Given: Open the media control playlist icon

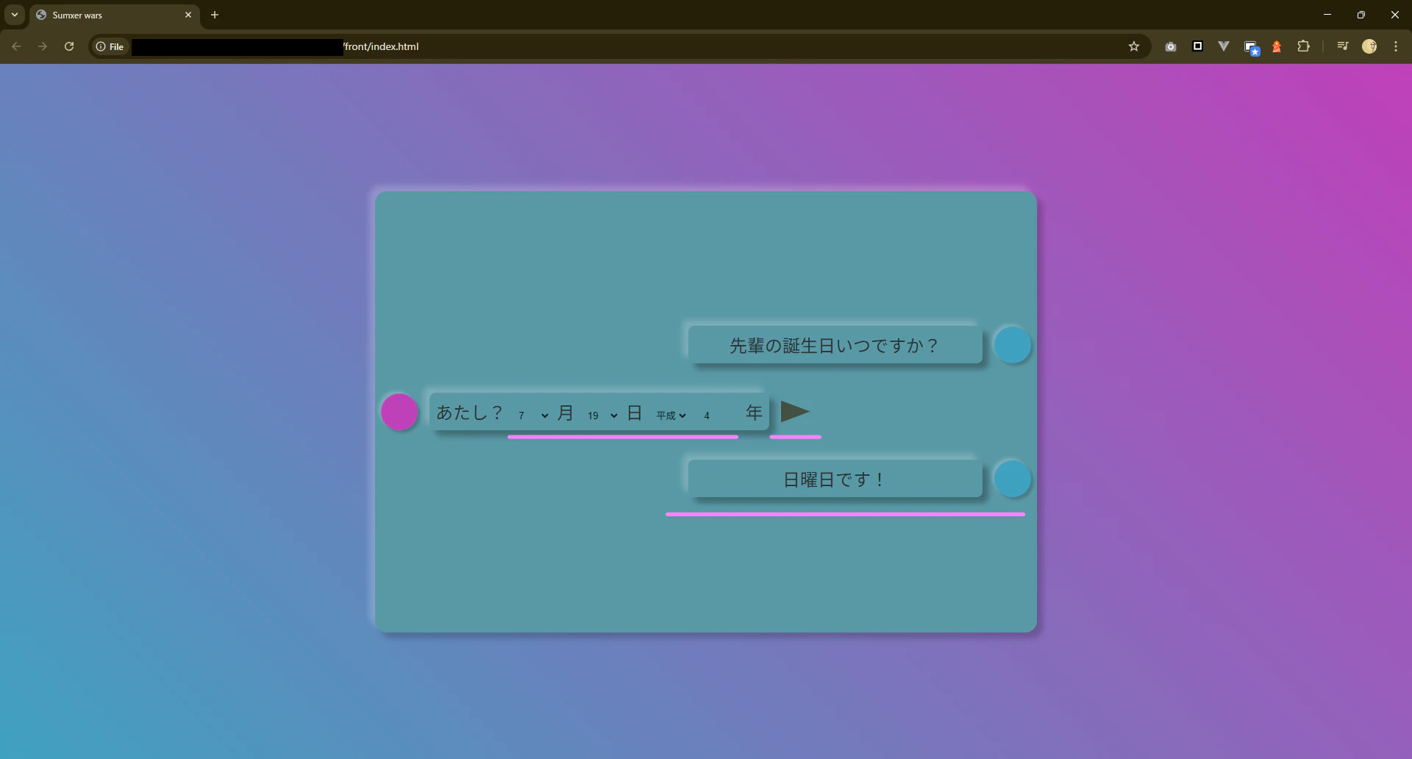Looking at the screenshot, I should 1343,46.
